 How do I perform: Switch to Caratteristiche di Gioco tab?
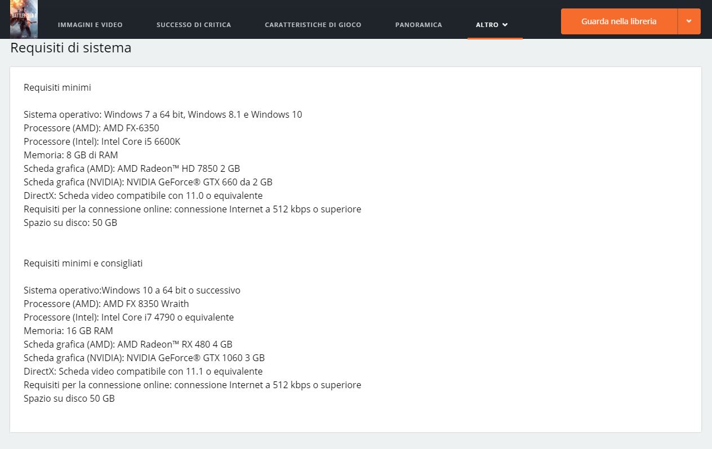click(313, 25)
